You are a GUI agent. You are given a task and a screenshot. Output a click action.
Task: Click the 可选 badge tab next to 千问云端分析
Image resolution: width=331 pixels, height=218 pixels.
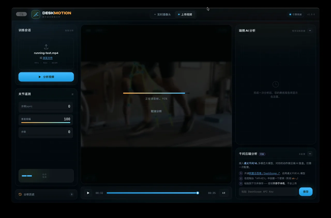[262, 154]
